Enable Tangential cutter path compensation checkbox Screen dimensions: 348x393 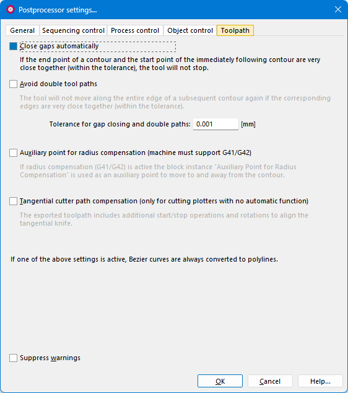click(13, 201)
